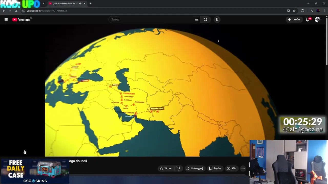The image size is (328, 184).
Task: Close the first browser tab
Action: pos(44,4)
